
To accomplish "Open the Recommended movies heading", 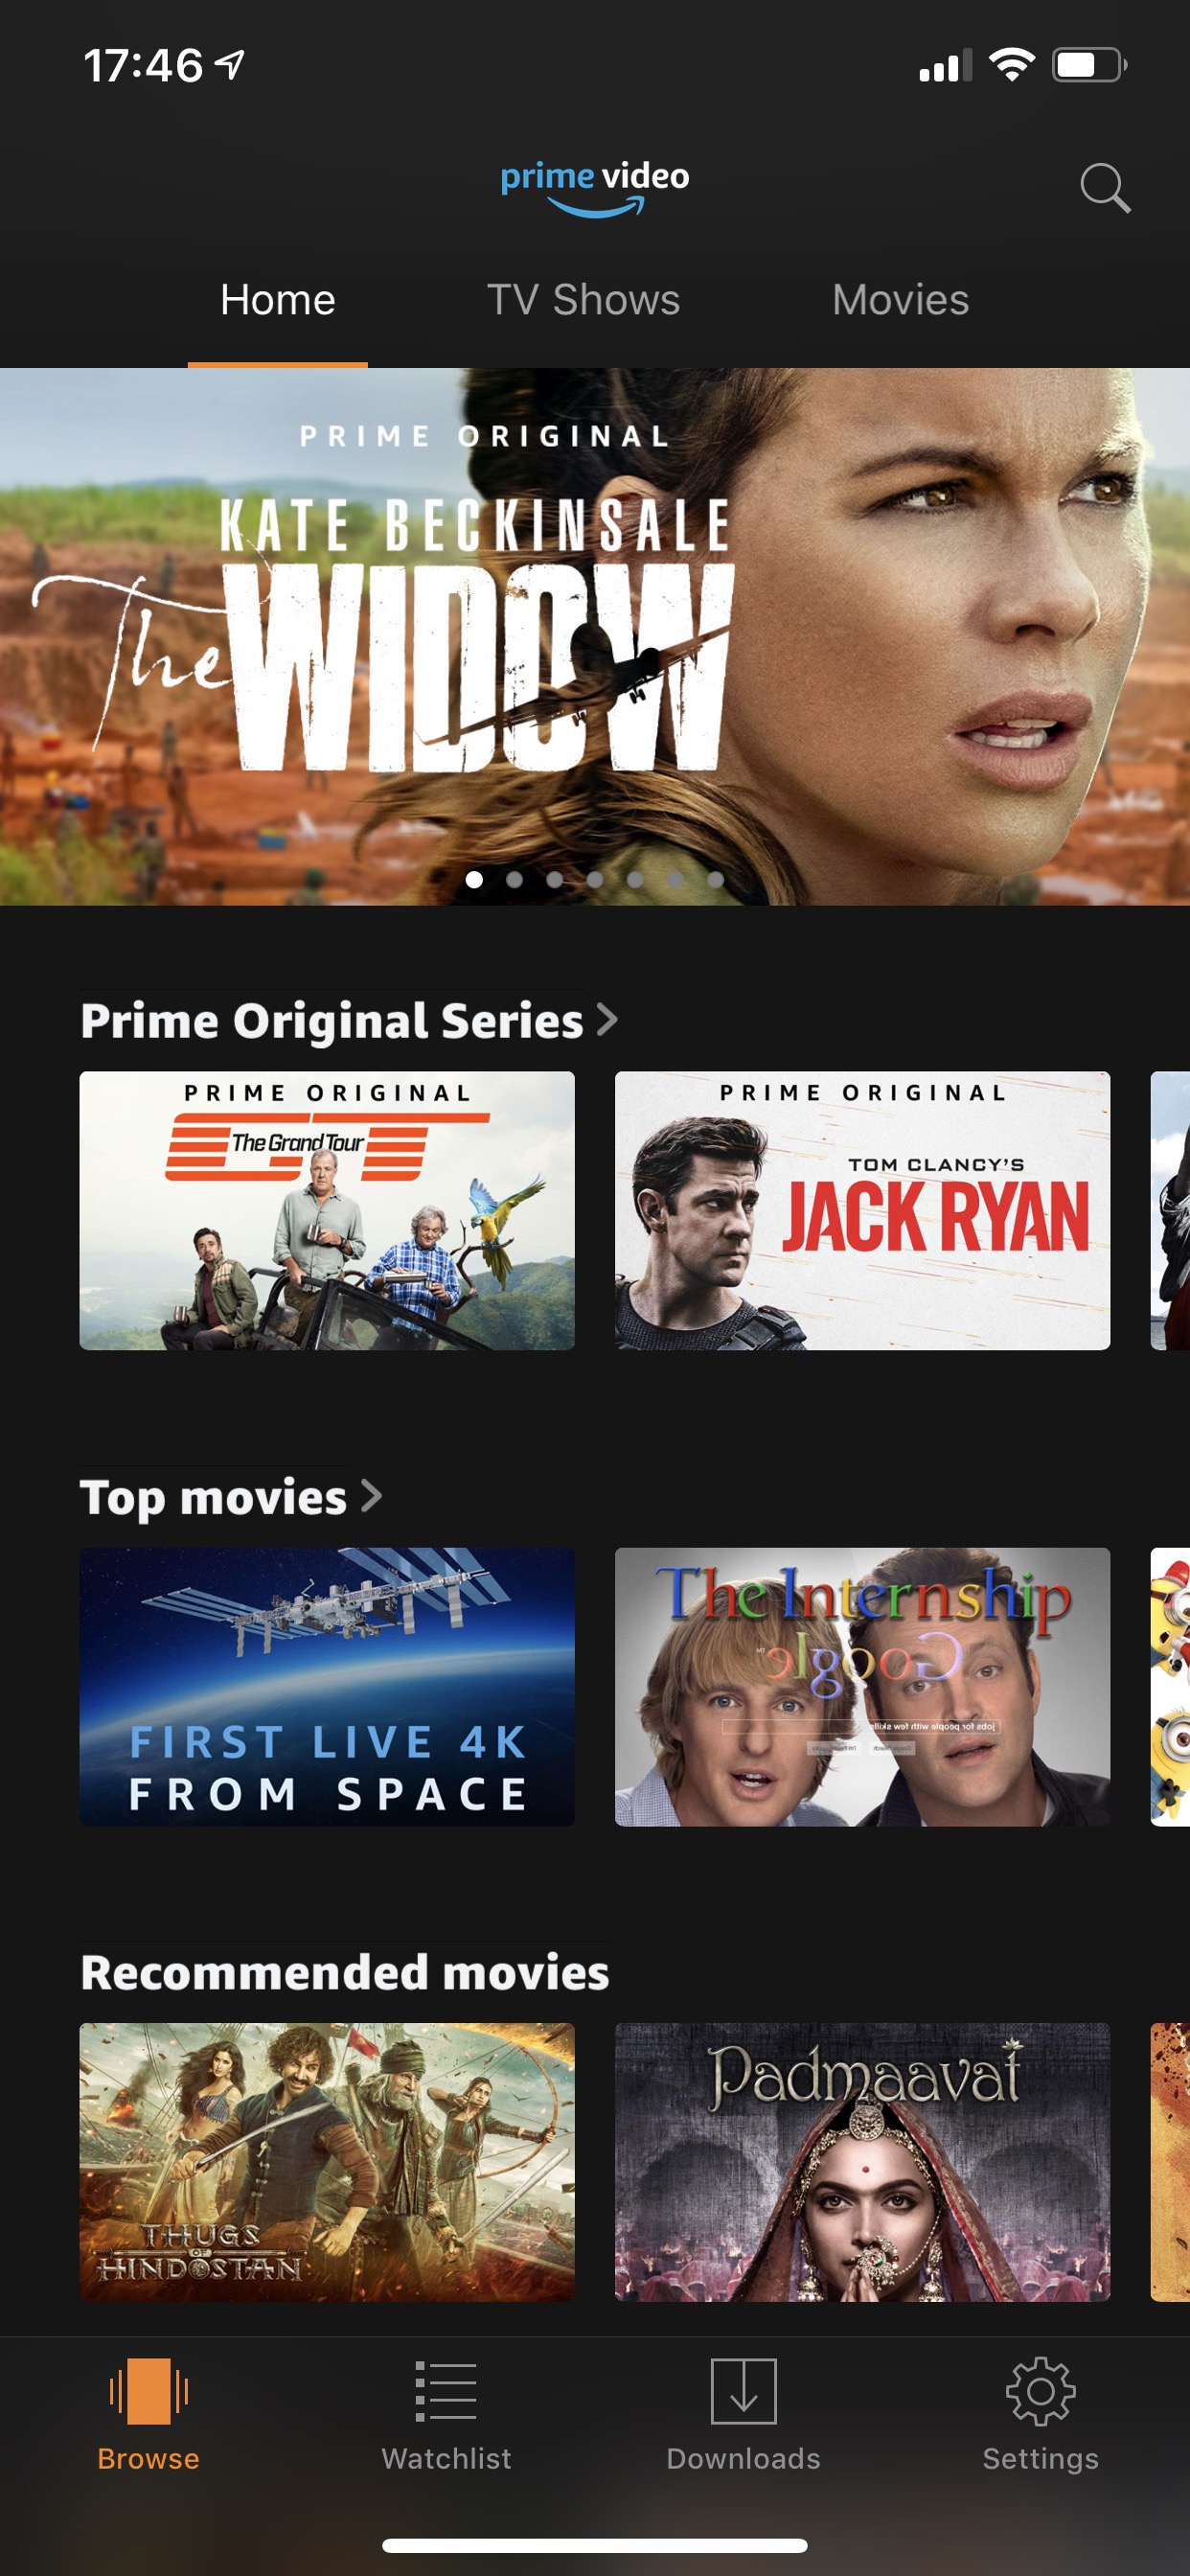I will pos(345,1972).
